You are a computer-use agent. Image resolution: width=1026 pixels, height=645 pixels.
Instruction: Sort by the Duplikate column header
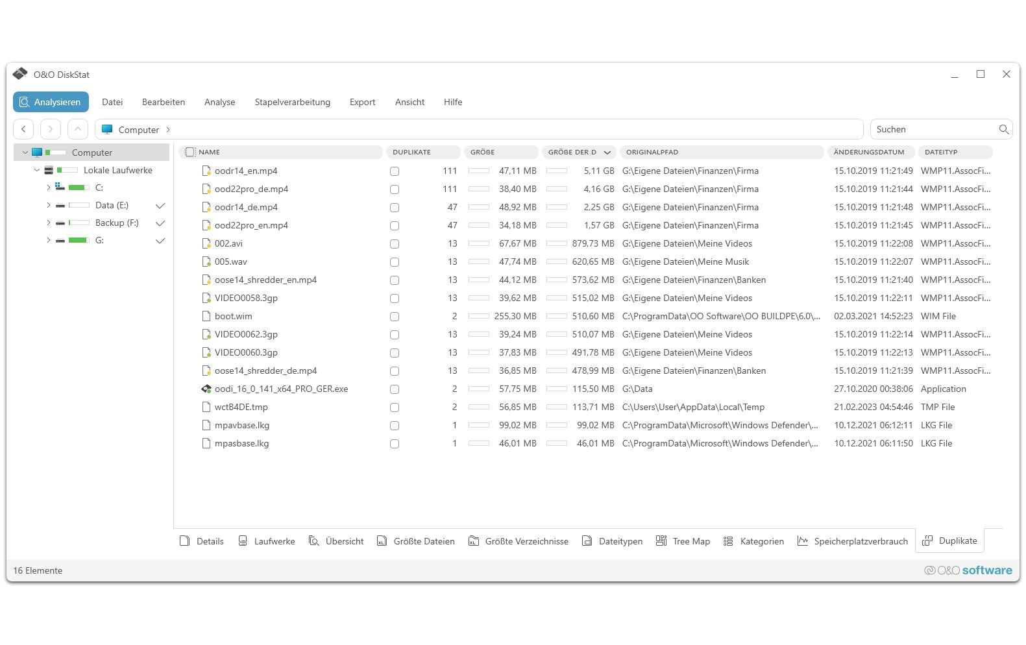(x=423, y=152)
